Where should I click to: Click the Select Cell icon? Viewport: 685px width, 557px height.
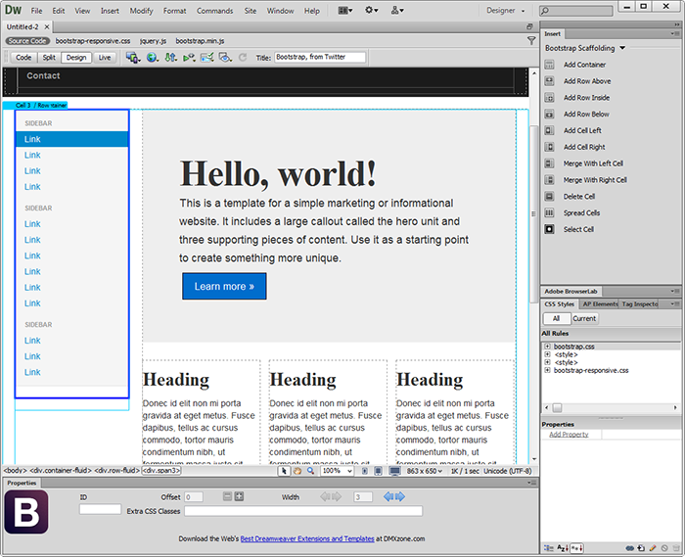coord(549,229)
